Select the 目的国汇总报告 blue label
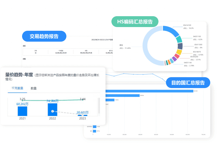The width and height of the screenshot is (217, 148). pos(188,82)
